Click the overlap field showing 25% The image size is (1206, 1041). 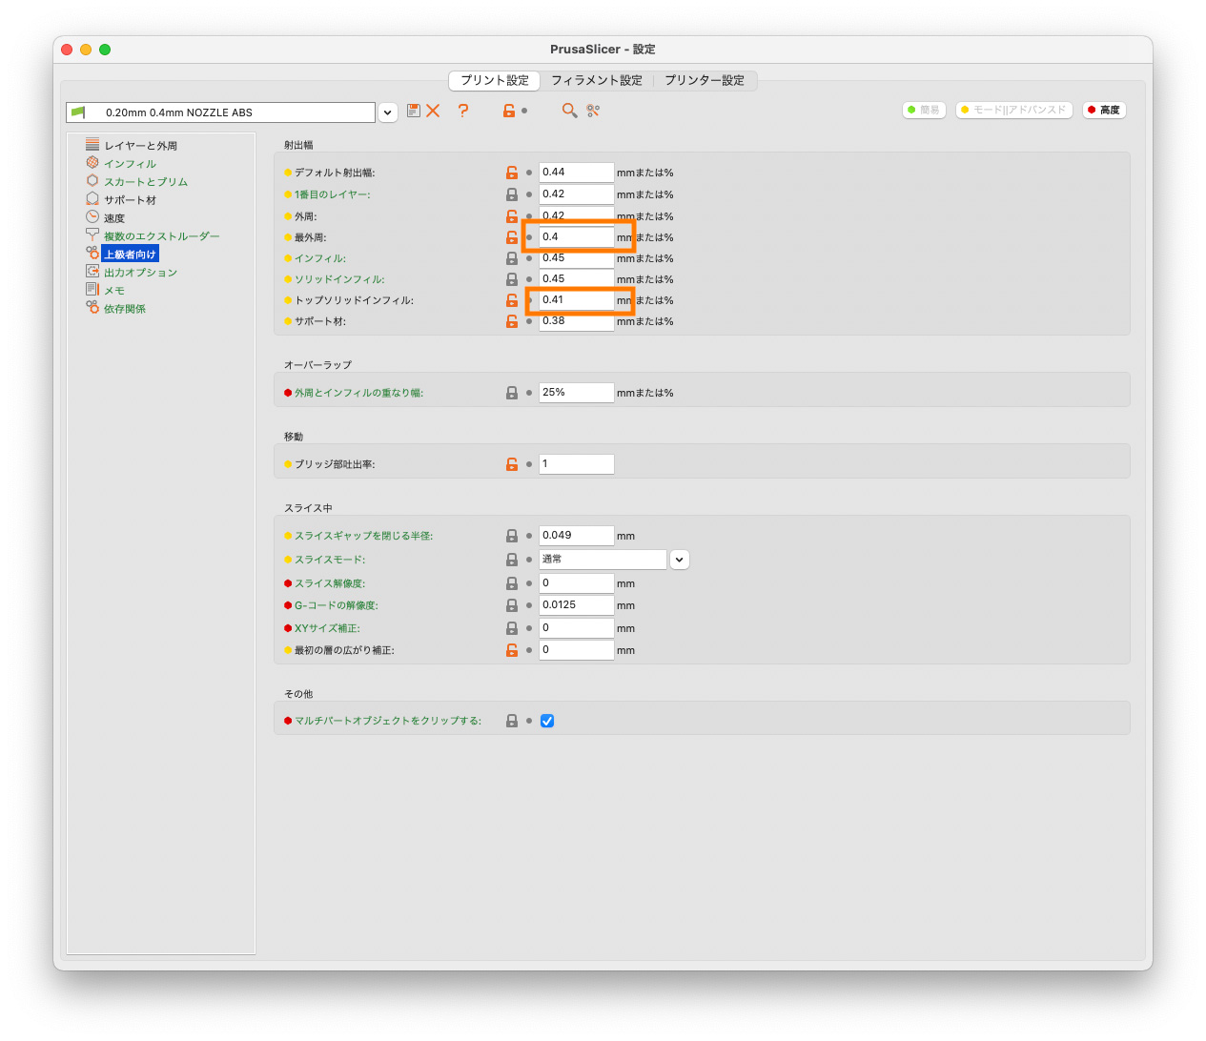tap(577, 393)
